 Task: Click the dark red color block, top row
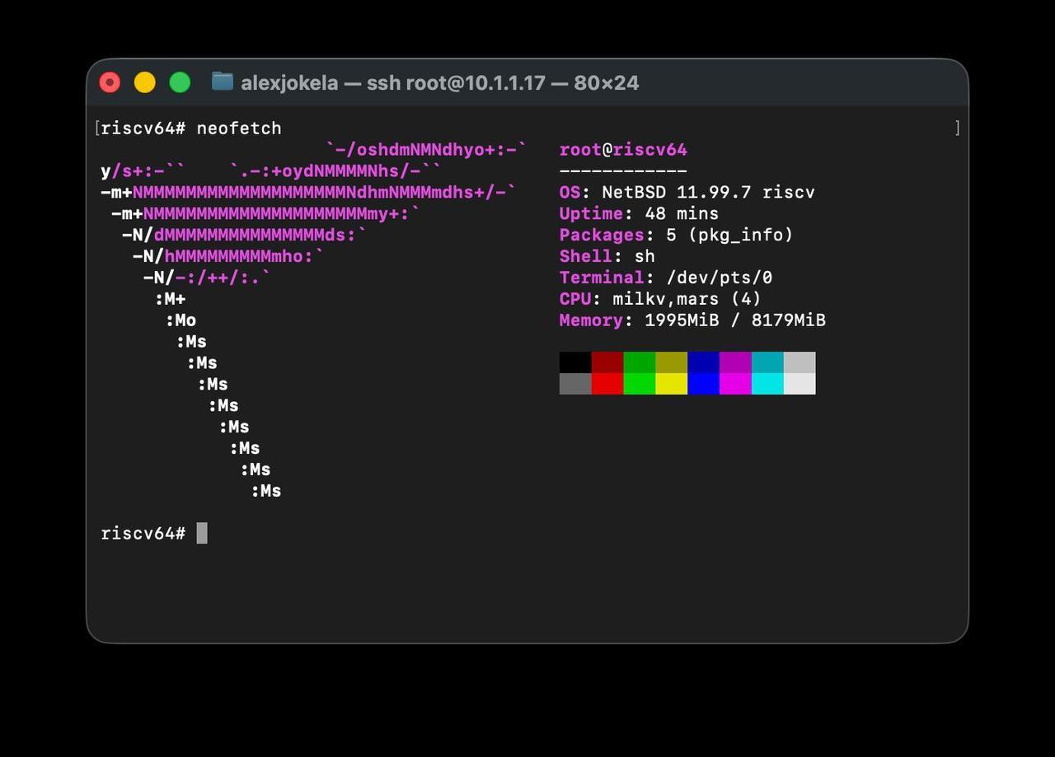(x=607, y=362)
